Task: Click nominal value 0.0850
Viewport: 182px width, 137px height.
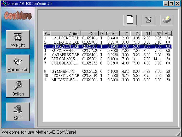Action: click(x=113, y=42)
